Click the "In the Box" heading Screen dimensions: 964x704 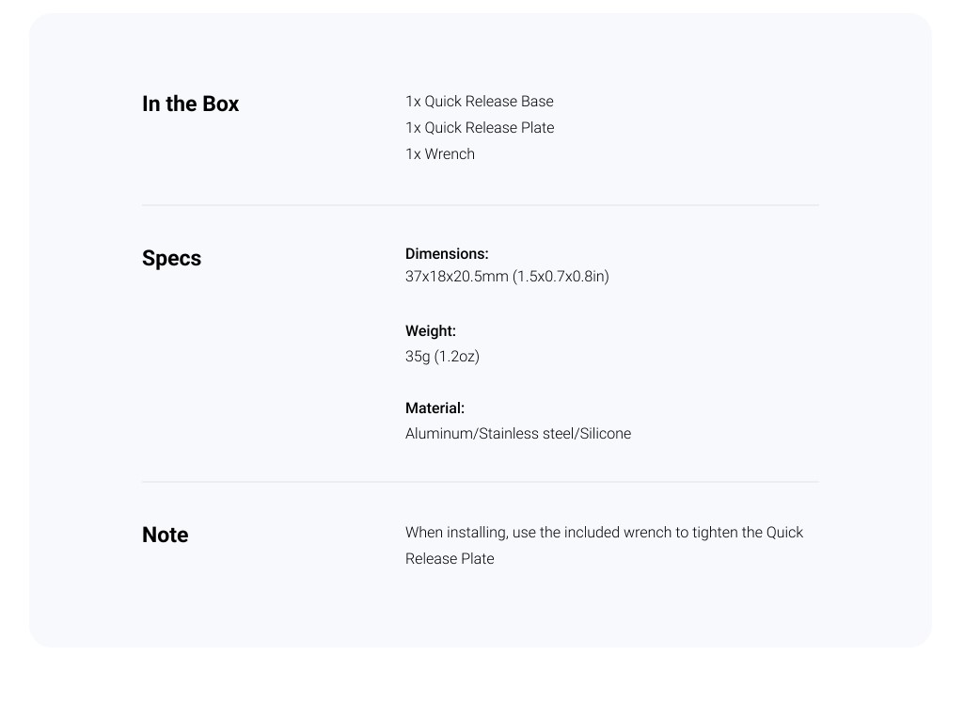(x=190, y=104)
